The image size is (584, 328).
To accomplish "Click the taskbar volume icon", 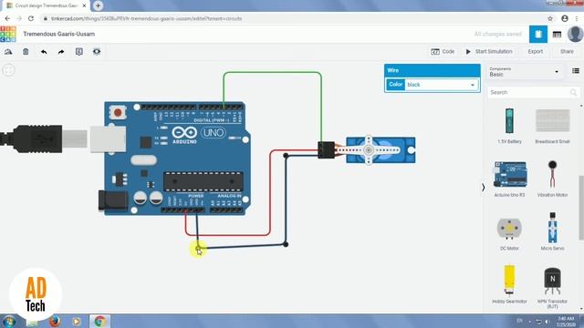I will (547, 322).
